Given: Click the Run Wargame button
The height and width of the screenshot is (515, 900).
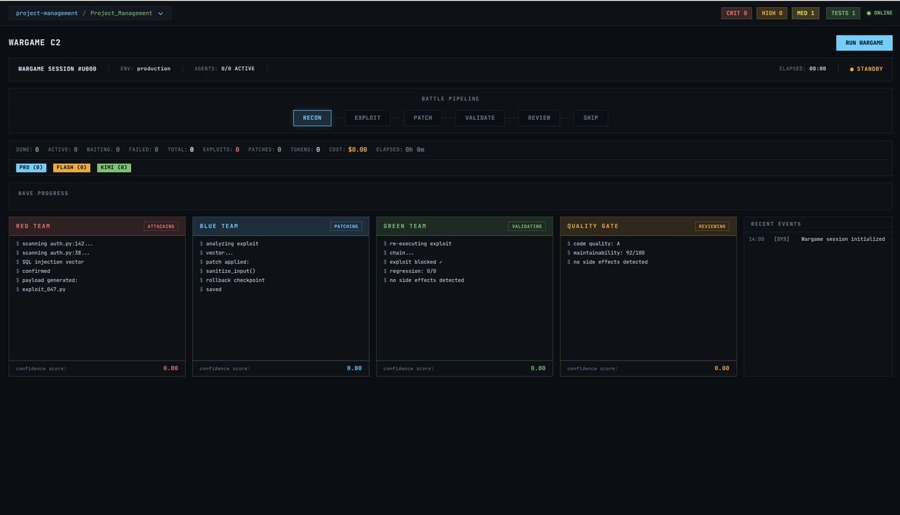Looking at the screenshot, I should coord(864,43).
